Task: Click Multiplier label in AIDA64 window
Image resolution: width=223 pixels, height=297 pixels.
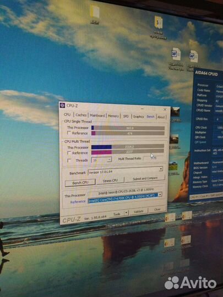Action: 200,133
